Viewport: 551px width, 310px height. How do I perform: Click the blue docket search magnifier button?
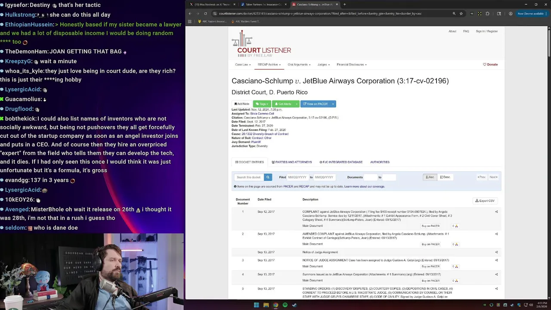(x=268, y=177)
